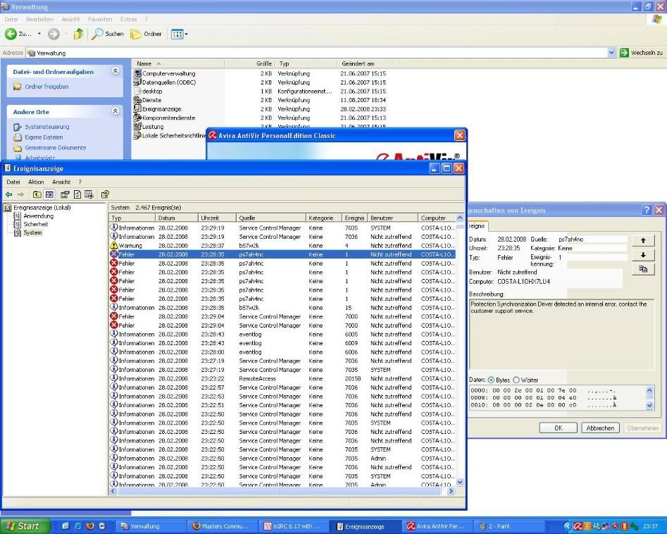Click the Ordner freigeben link
Screen dimensions: 667x534
tap(46, 87)
